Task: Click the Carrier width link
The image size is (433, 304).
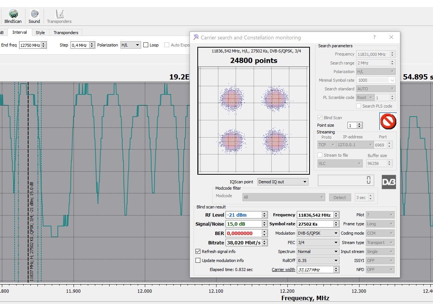Action: [283, 270]
